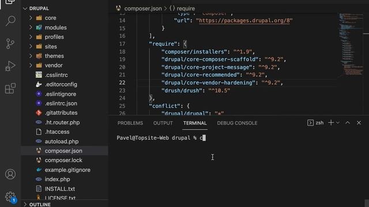Image resolution: width=369 pixels, height=207 pixels.
Task: Click the .htaccess file icon
Action: (x=39, y=132)
